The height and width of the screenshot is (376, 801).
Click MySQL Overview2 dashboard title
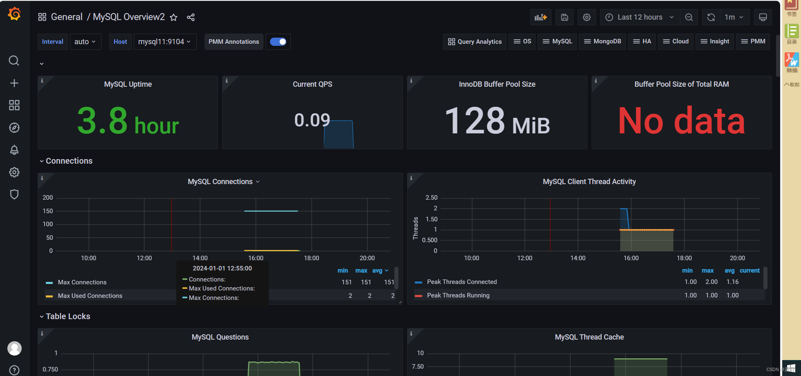pos(129,17)
